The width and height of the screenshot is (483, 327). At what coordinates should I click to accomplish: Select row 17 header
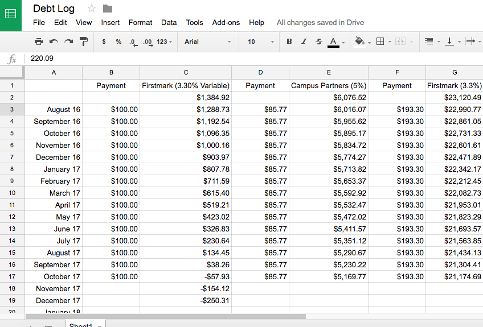coord(12,276)
